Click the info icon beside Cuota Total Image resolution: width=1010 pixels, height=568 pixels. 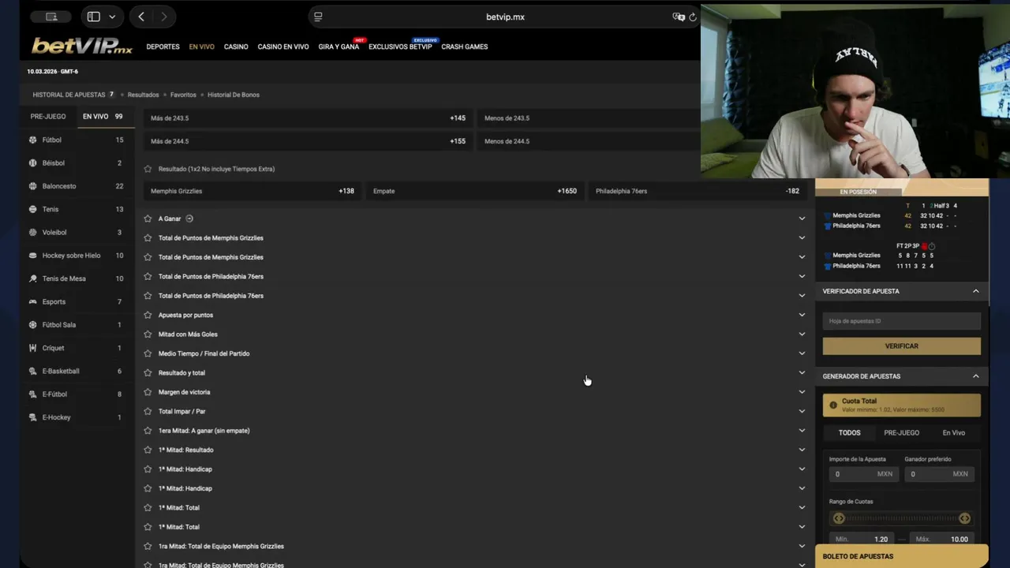[x=833, y=405]
